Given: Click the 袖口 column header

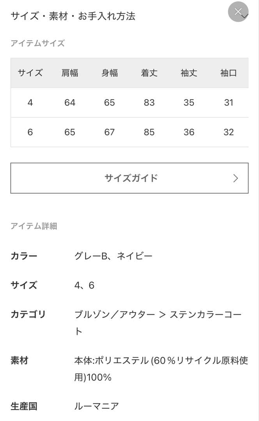Looking at the screenshot, I should pos(229,73).
